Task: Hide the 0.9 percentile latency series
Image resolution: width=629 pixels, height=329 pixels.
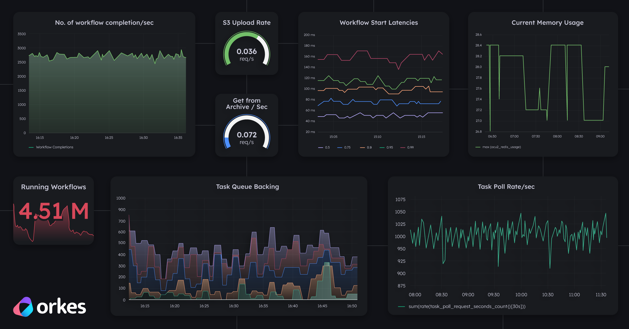Action: (x=369, y=147)
